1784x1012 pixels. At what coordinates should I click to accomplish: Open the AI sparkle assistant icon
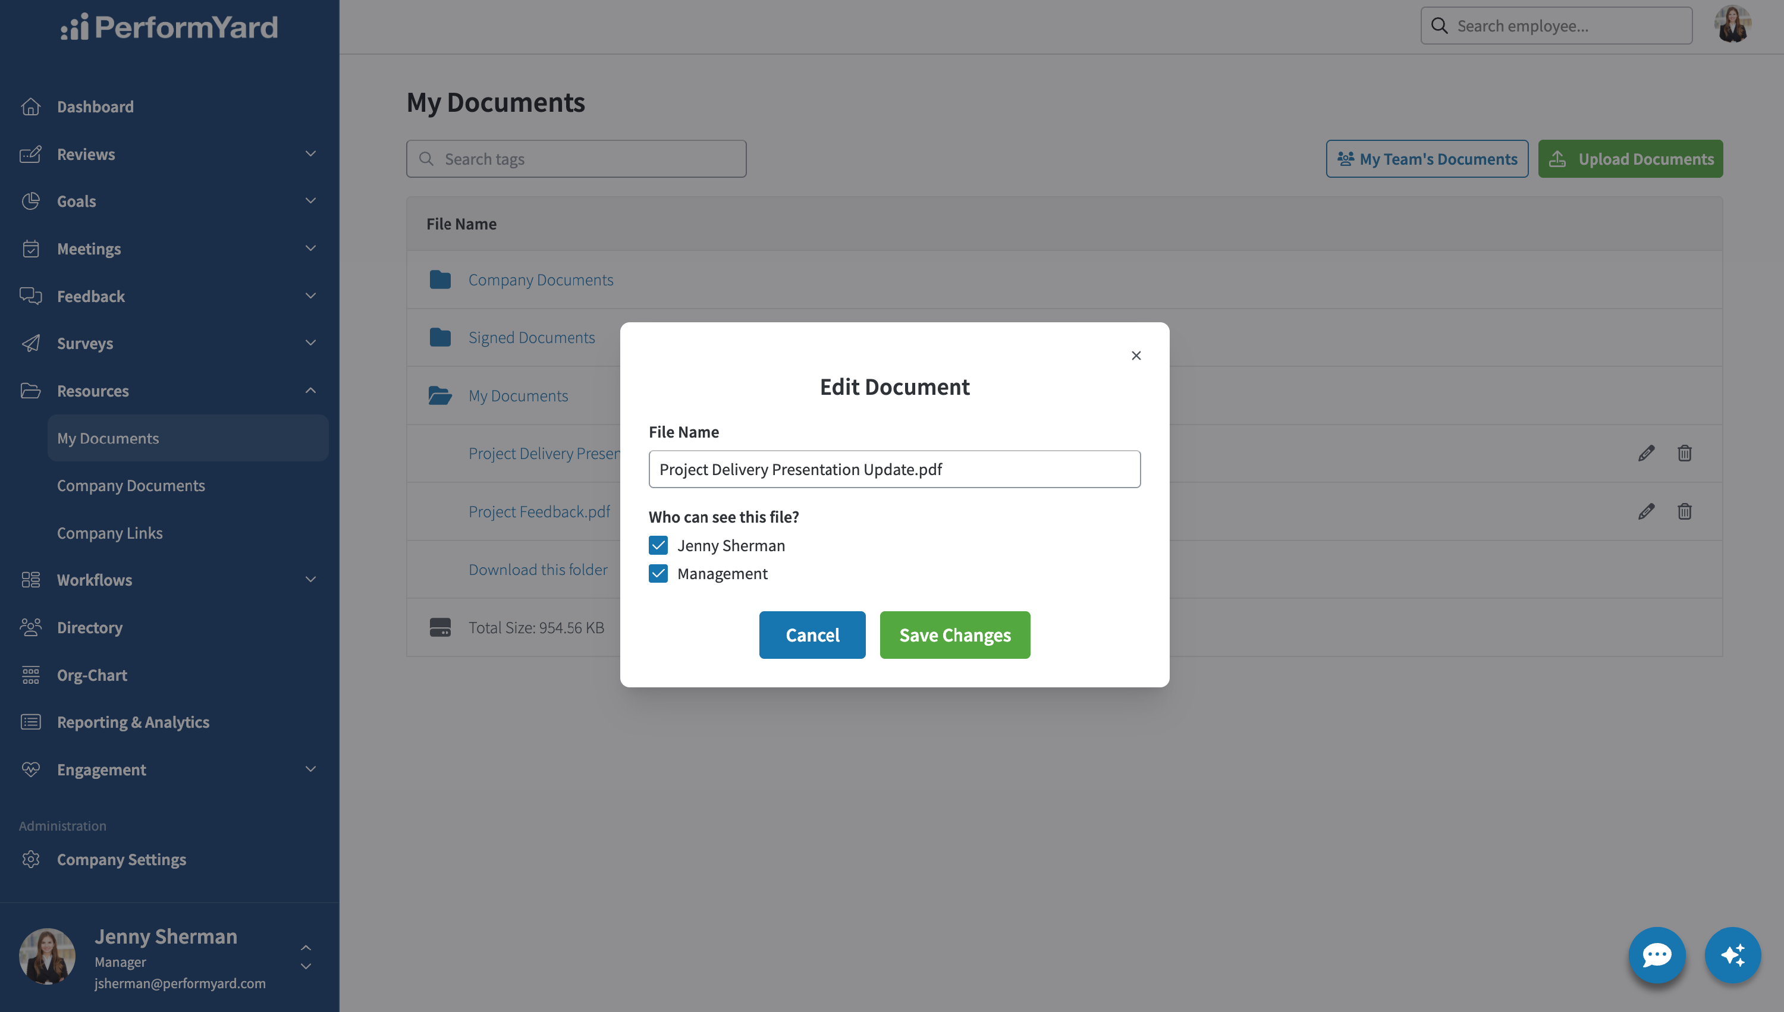1733,955
